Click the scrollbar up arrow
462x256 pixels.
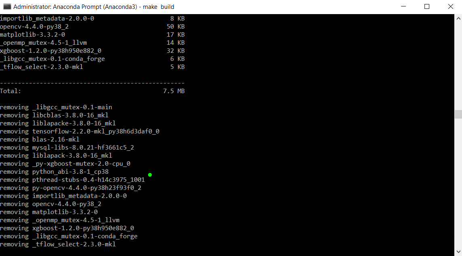458,18
